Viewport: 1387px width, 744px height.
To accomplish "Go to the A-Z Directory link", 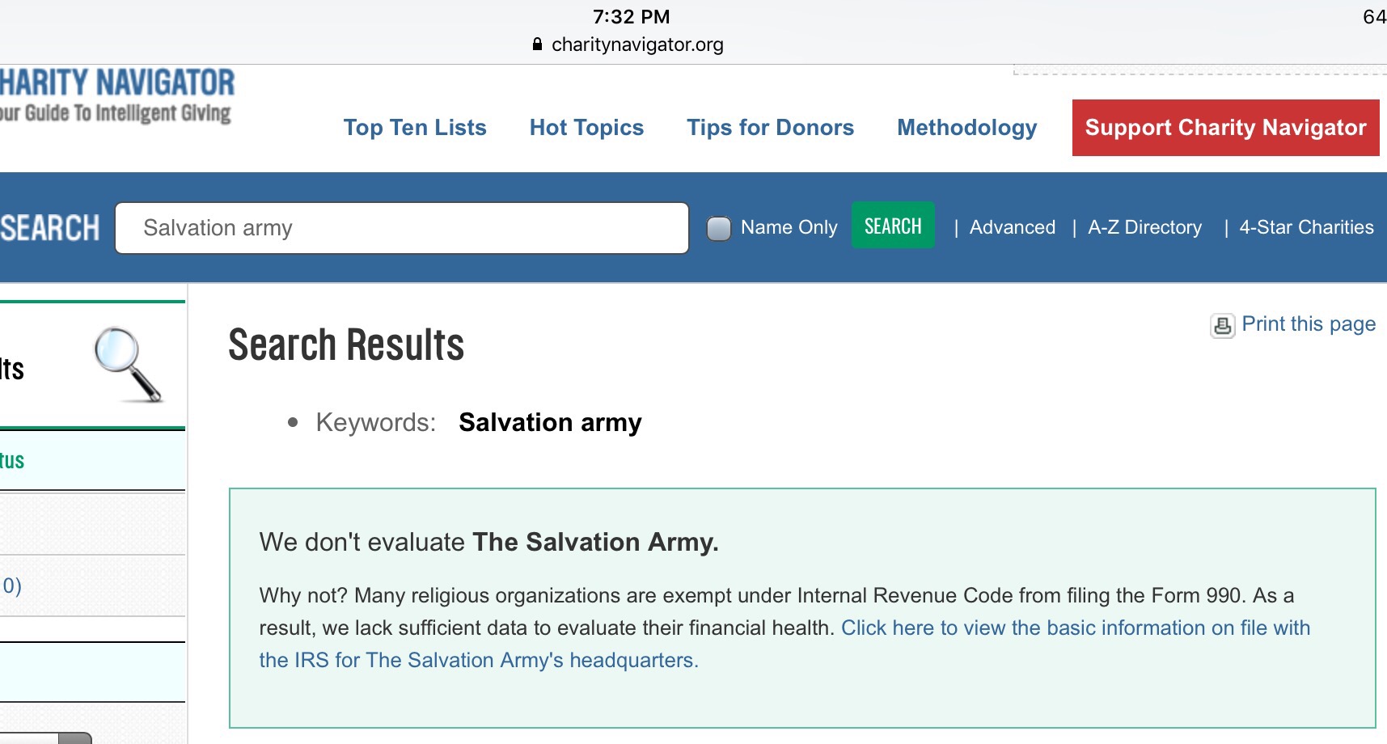I will 1144,227.
